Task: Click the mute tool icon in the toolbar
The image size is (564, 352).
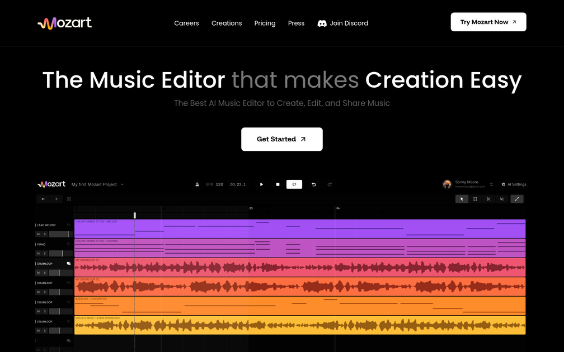Action: 502,199
